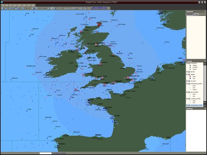Viewport: 207px width, 155px height.
Task: Open the www.TatukGIS.com link
Action: coord(99,8)
